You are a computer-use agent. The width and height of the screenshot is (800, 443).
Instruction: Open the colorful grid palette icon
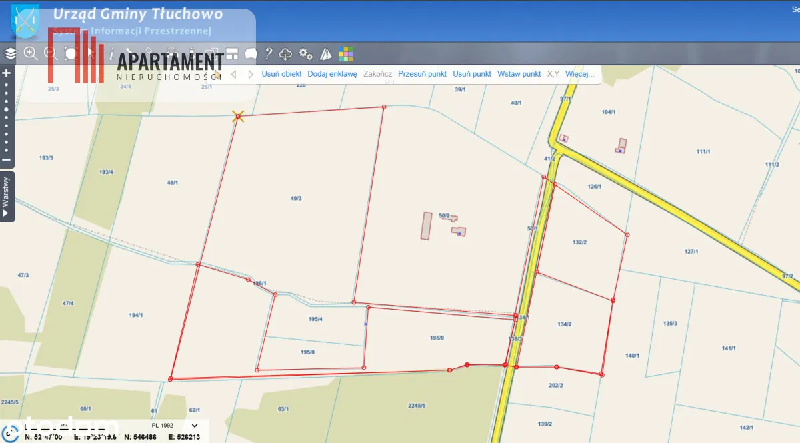[x=346, y=54]
